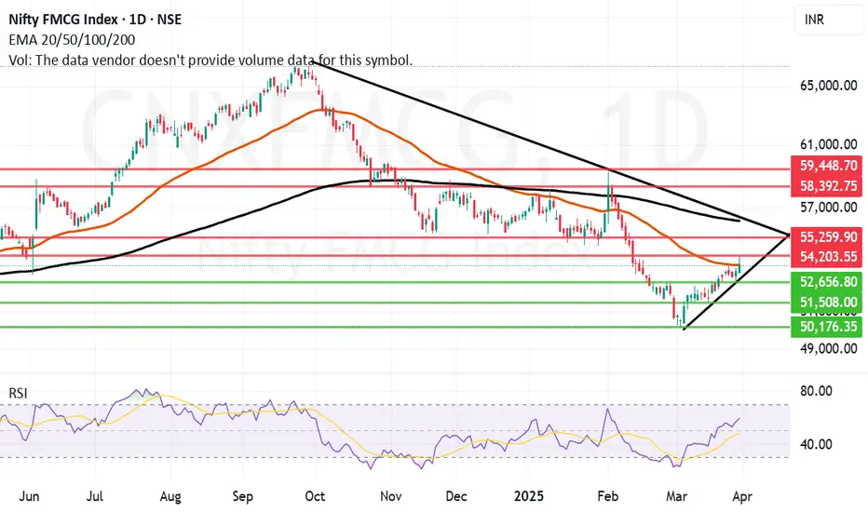Click the Oct label on time axis
Viewport: 868px width, 512px height.
tap(315, 496)
